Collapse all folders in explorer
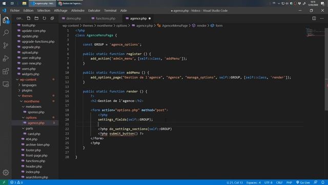328x185 pixels. tap(52, 18)
